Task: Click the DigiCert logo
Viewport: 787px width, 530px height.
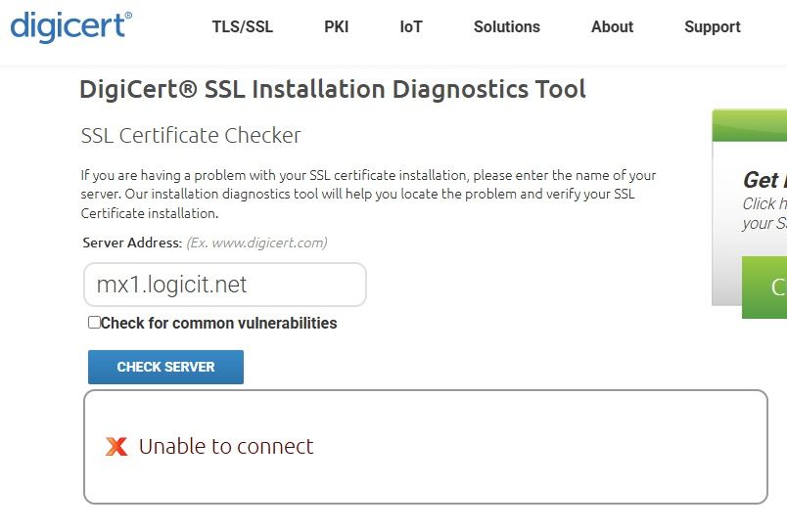Action: point(70,26)
